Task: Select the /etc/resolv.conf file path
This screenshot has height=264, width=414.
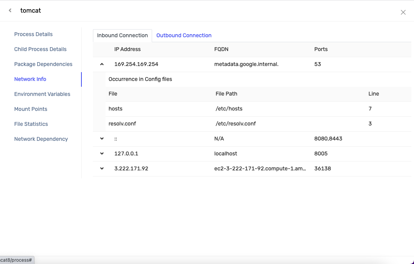Action: [x=235, y=124]
